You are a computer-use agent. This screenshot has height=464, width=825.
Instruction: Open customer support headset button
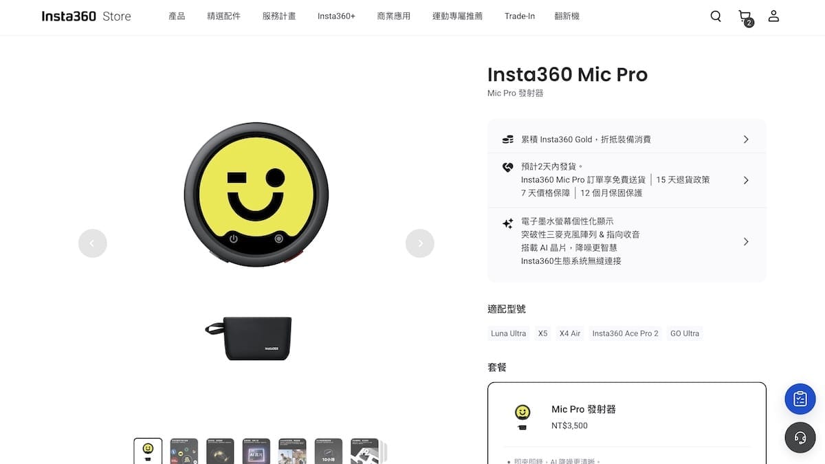(x=800, y=437)
